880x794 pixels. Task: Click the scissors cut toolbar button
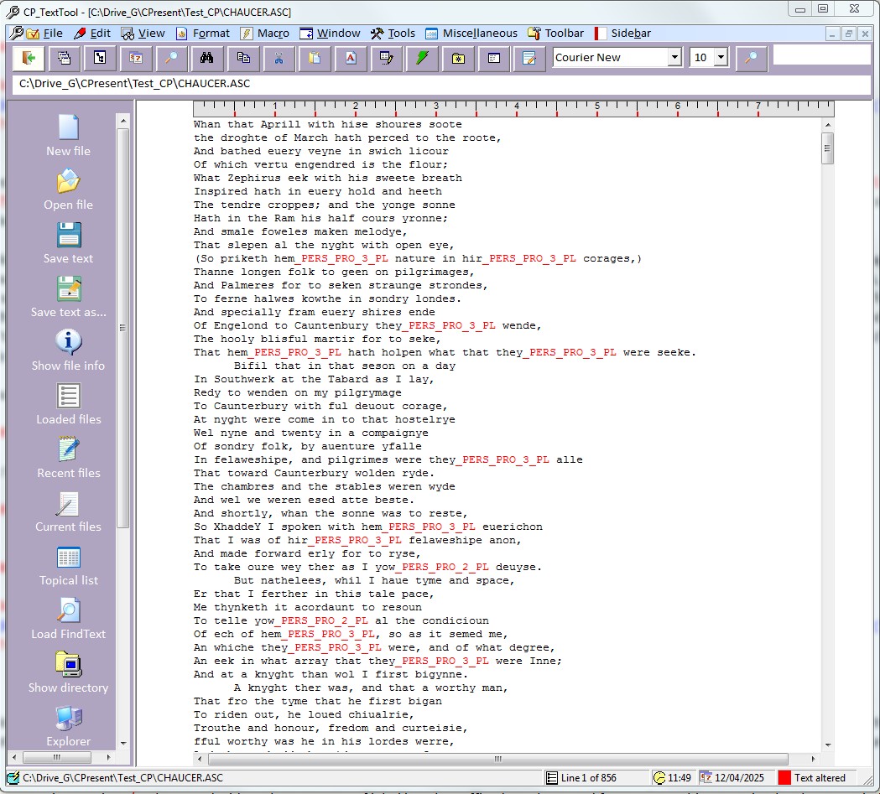[x=279, y=58]
